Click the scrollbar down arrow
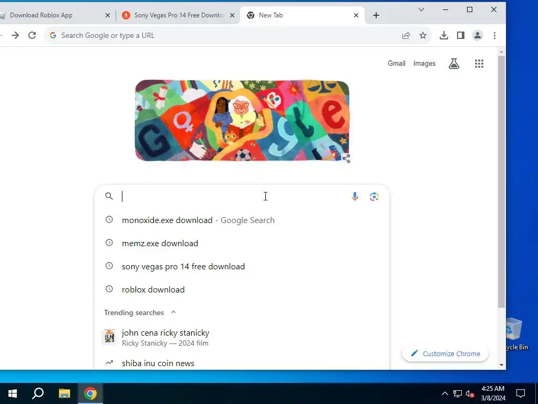 point(501,365)
